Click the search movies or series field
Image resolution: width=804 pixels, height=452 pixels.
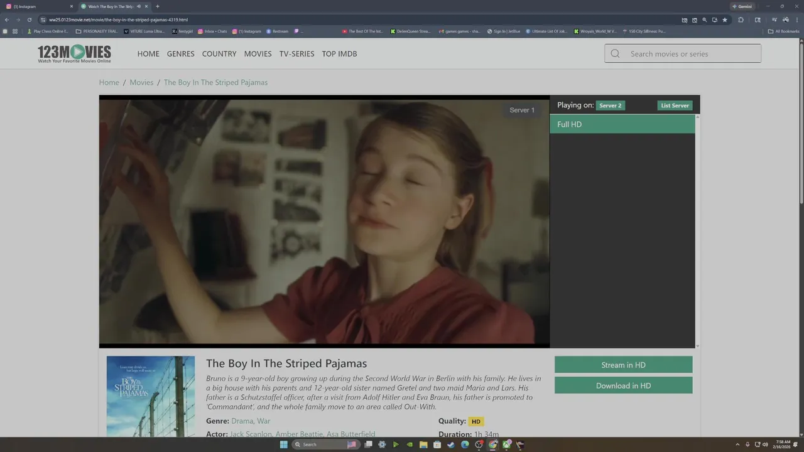pyautogui.click(x=683, y=53)
